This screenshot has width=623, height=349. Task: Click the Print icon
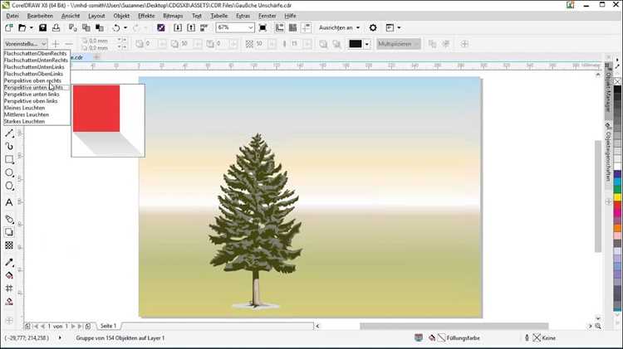click(x=56, y=27)
